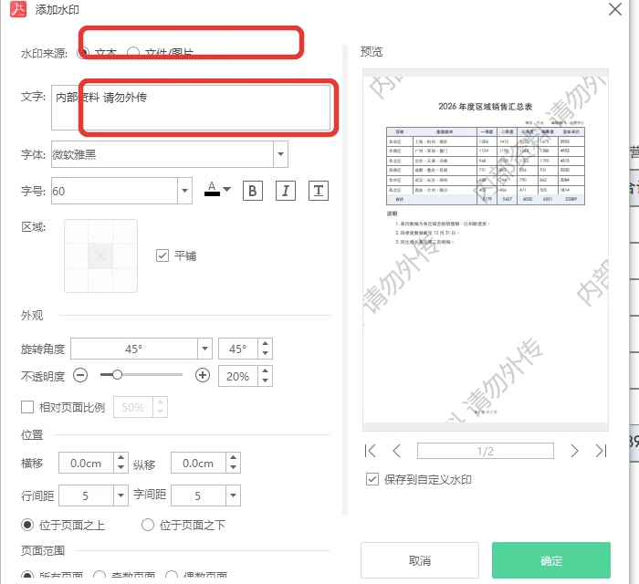Expand the 字间距 dropdown
The height and width of the screenshot is (584, 639).
233,495
